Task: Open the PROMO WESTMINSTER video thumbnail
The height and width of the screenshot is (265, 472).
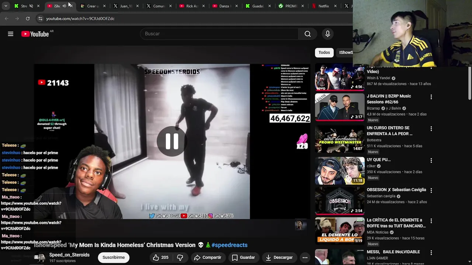Action: 340,139
